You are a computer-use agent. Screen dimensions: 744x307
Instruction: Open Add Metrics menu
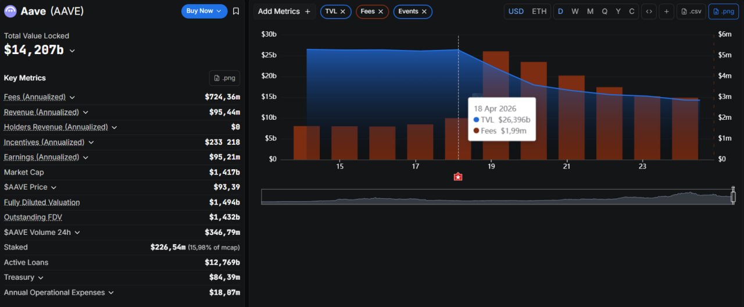pyautogui.click(x=284, y=12)
